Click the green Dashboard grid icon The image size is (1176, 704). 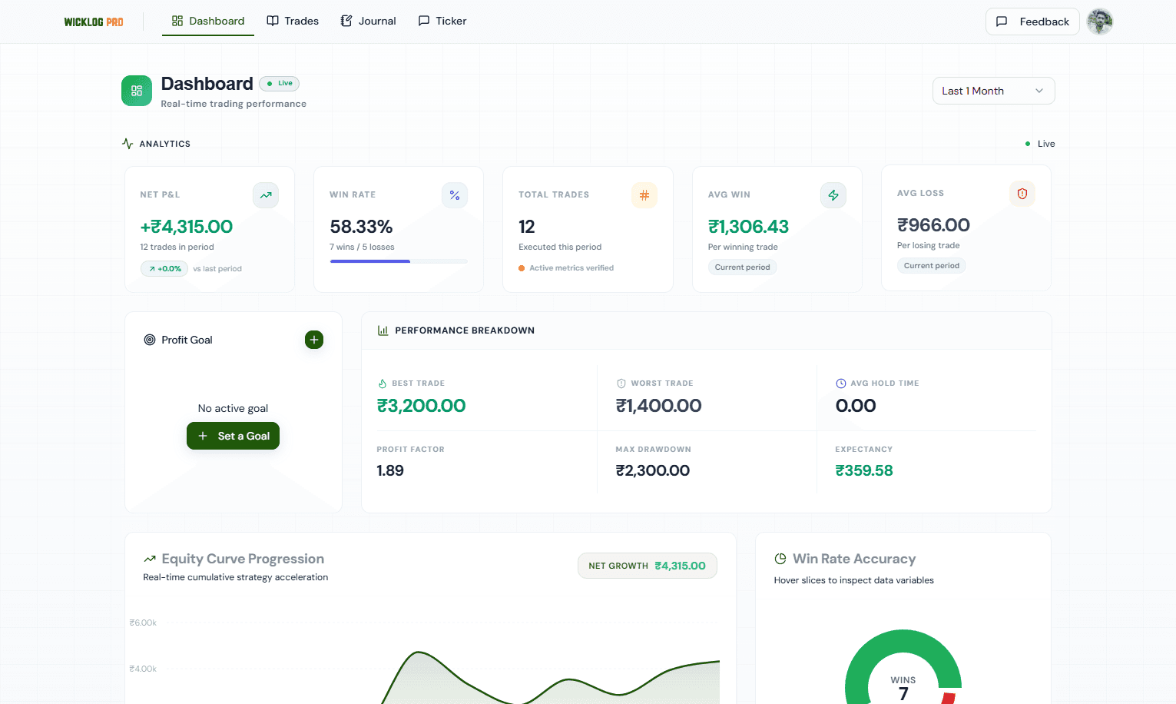(x=137, y=91)
